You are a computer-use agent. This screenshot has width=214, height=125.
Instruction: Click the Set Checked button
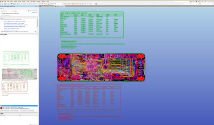point(23,110)
